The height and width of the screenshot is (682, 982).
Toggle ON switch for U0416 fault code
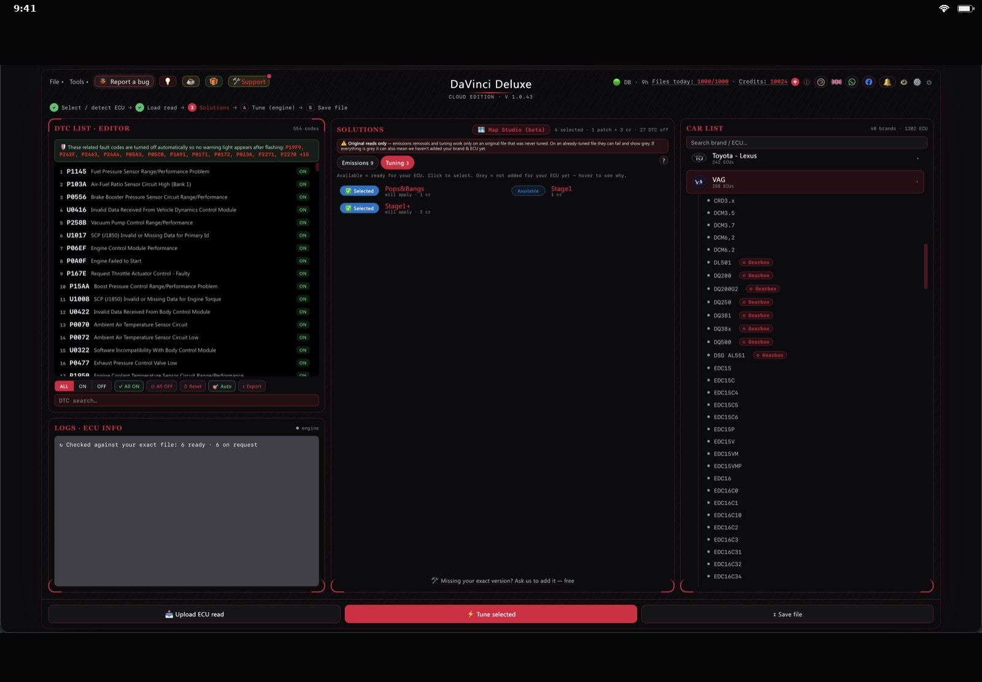(x=303, y=210)
